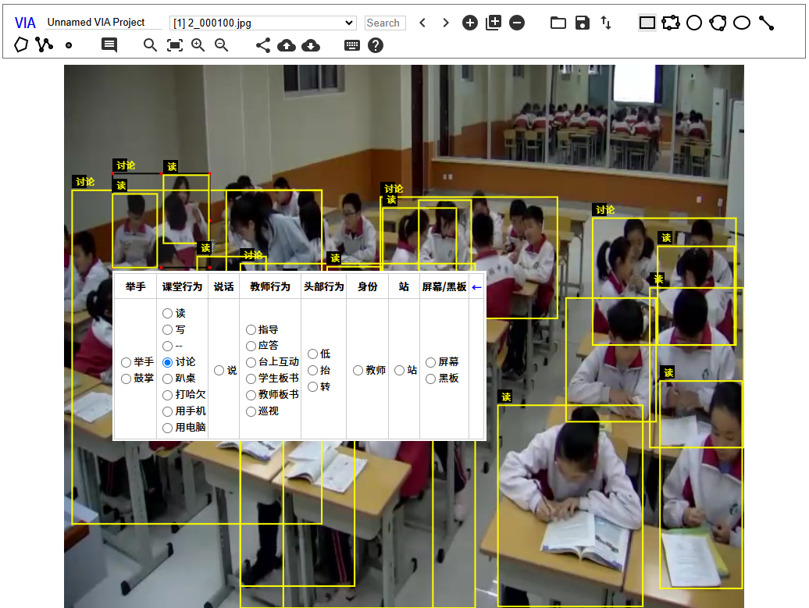Viewport: 809px width, 608px height.
Task: Select 鼓掌 radio option
Action: 126,379
